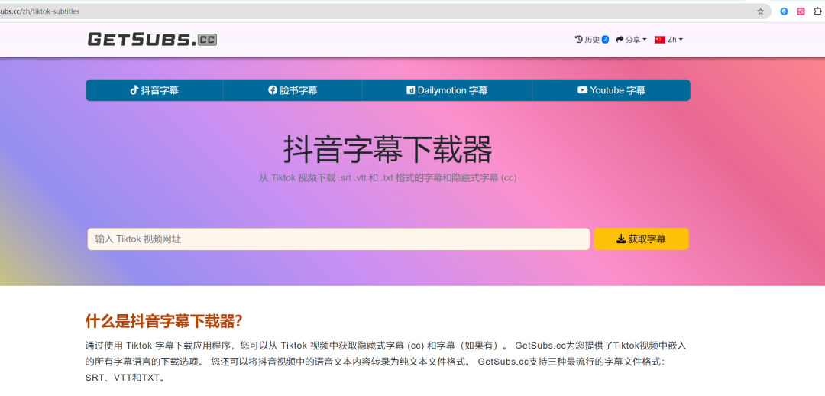Open the Dailymotion 字幕 tab
The width and height of the screenshot is (825, 396).
[447, 90]
